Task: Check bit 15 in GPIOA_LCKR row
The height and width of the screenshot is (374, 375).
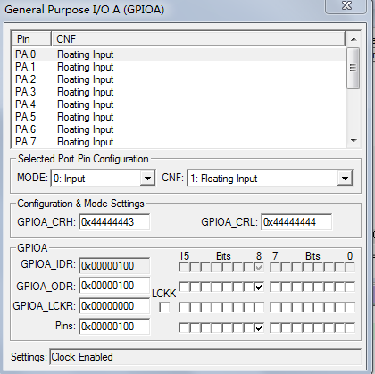Action: (184, 307)
